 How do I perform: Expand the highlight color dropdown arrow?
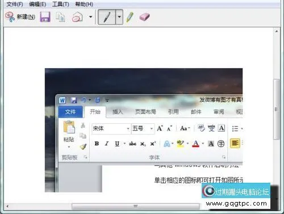pyautogui.click(x=187, y=144)
